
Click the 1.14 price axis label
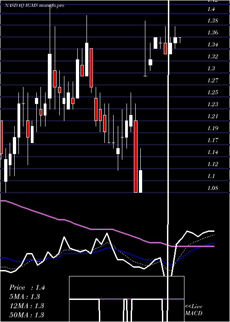click(213, 152)
